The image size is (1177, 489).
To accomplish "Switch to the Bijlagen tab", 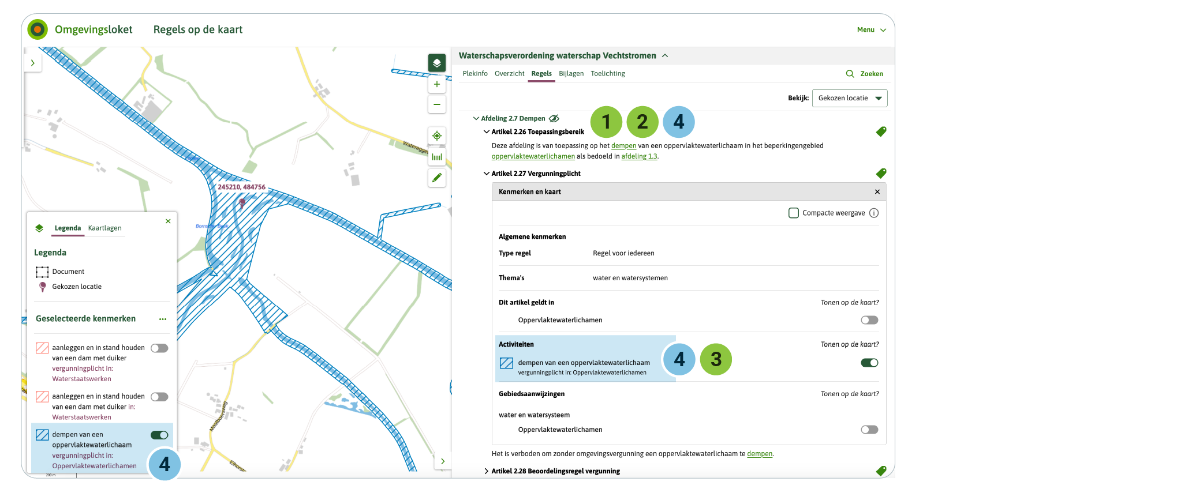I will click(x=571, y=74).
